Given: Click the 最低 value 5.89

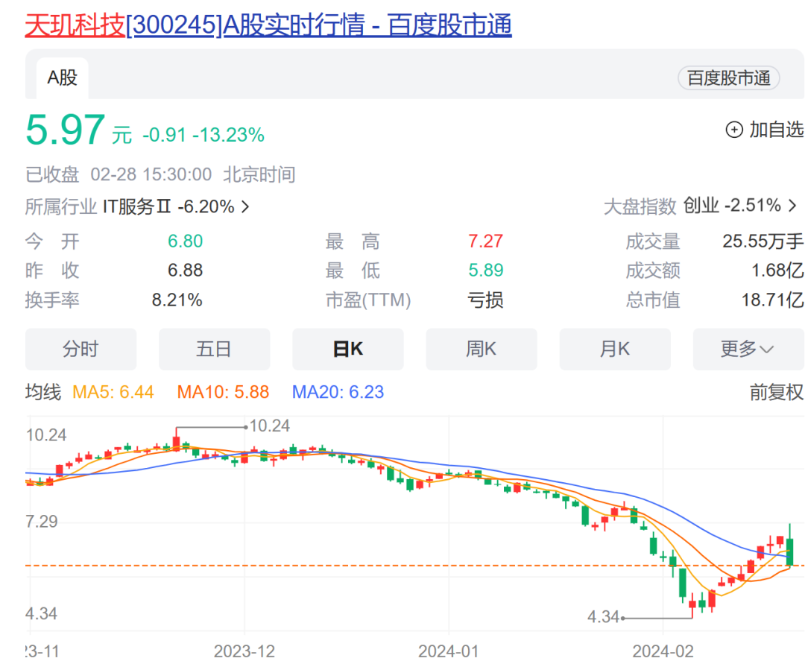Looking at the screenshot, I should tap(486, 271).
